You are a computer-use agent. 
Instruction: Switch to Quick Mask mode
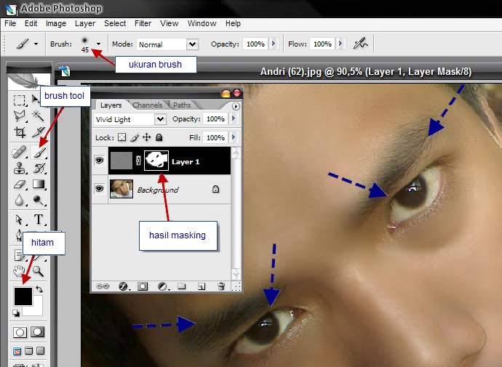pyautogui.click(x=37, y=332)
